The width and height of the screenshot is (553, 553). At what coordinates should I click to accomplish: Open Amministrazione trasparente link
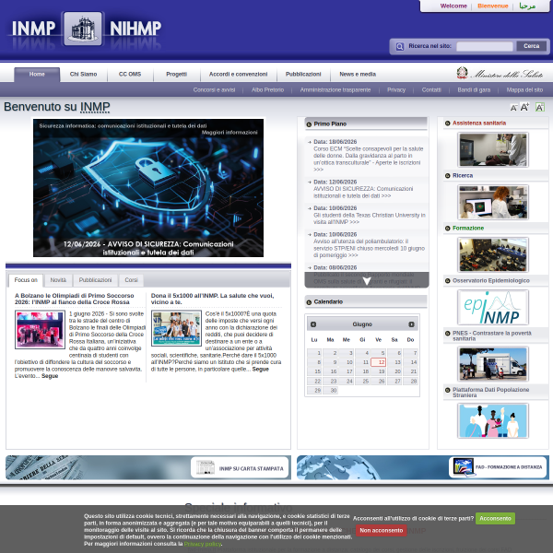pyautogui.click(x=335, y=90)
